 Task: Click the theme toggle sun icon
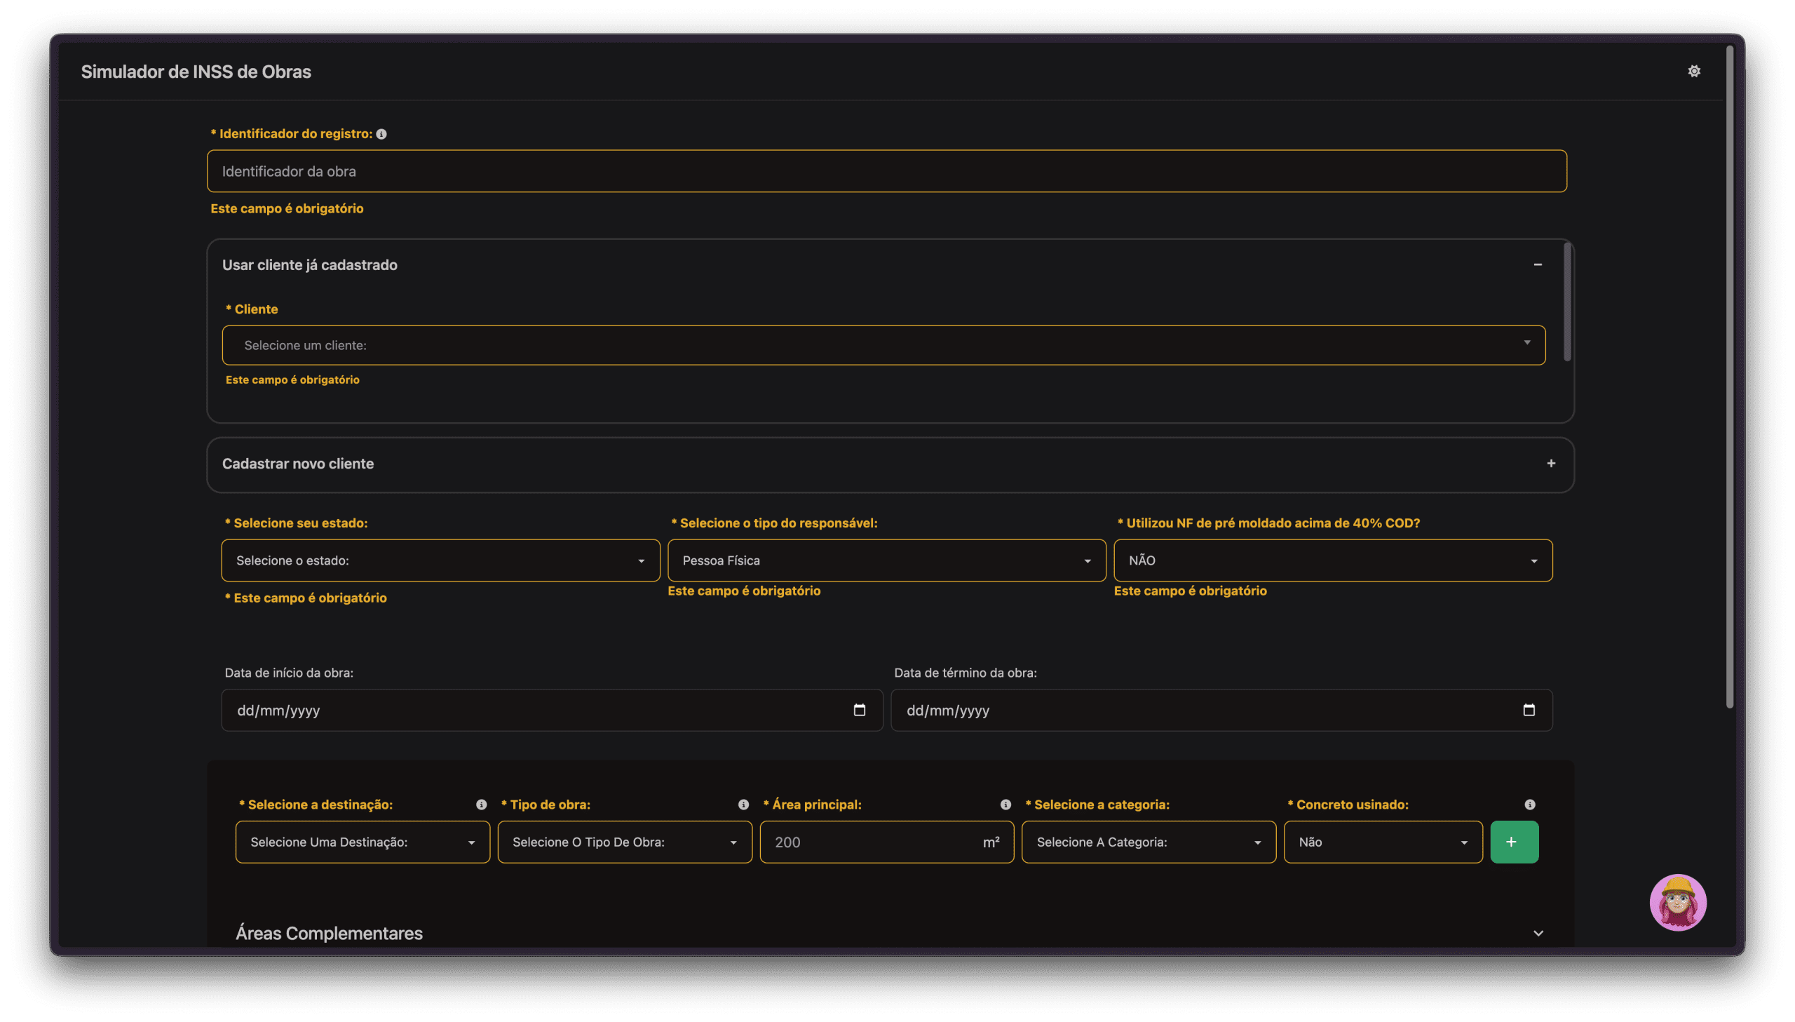1693,71
